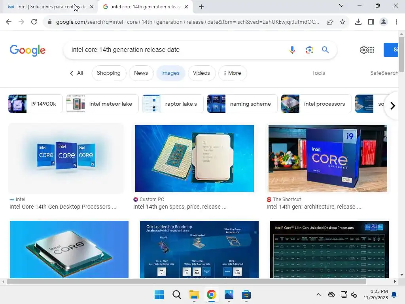Expand the More search filters menu
This screenshot has width=405, height=304.
click(x=233, y=73)
